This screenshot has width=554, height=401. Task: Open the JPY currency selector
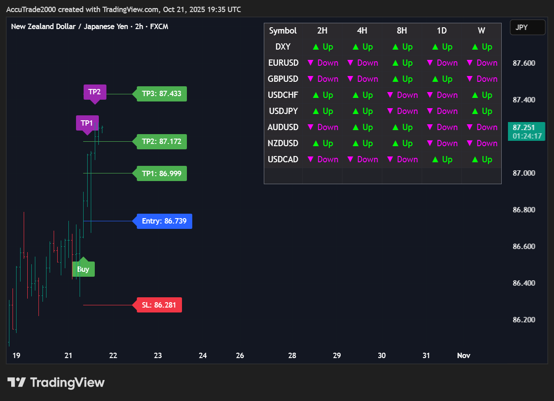point(527,27)
